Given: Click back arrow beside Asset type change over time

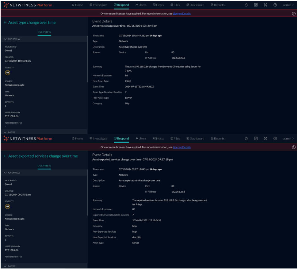Looking at the screenshot, I should pyautogui.click(x=4, y=22).
